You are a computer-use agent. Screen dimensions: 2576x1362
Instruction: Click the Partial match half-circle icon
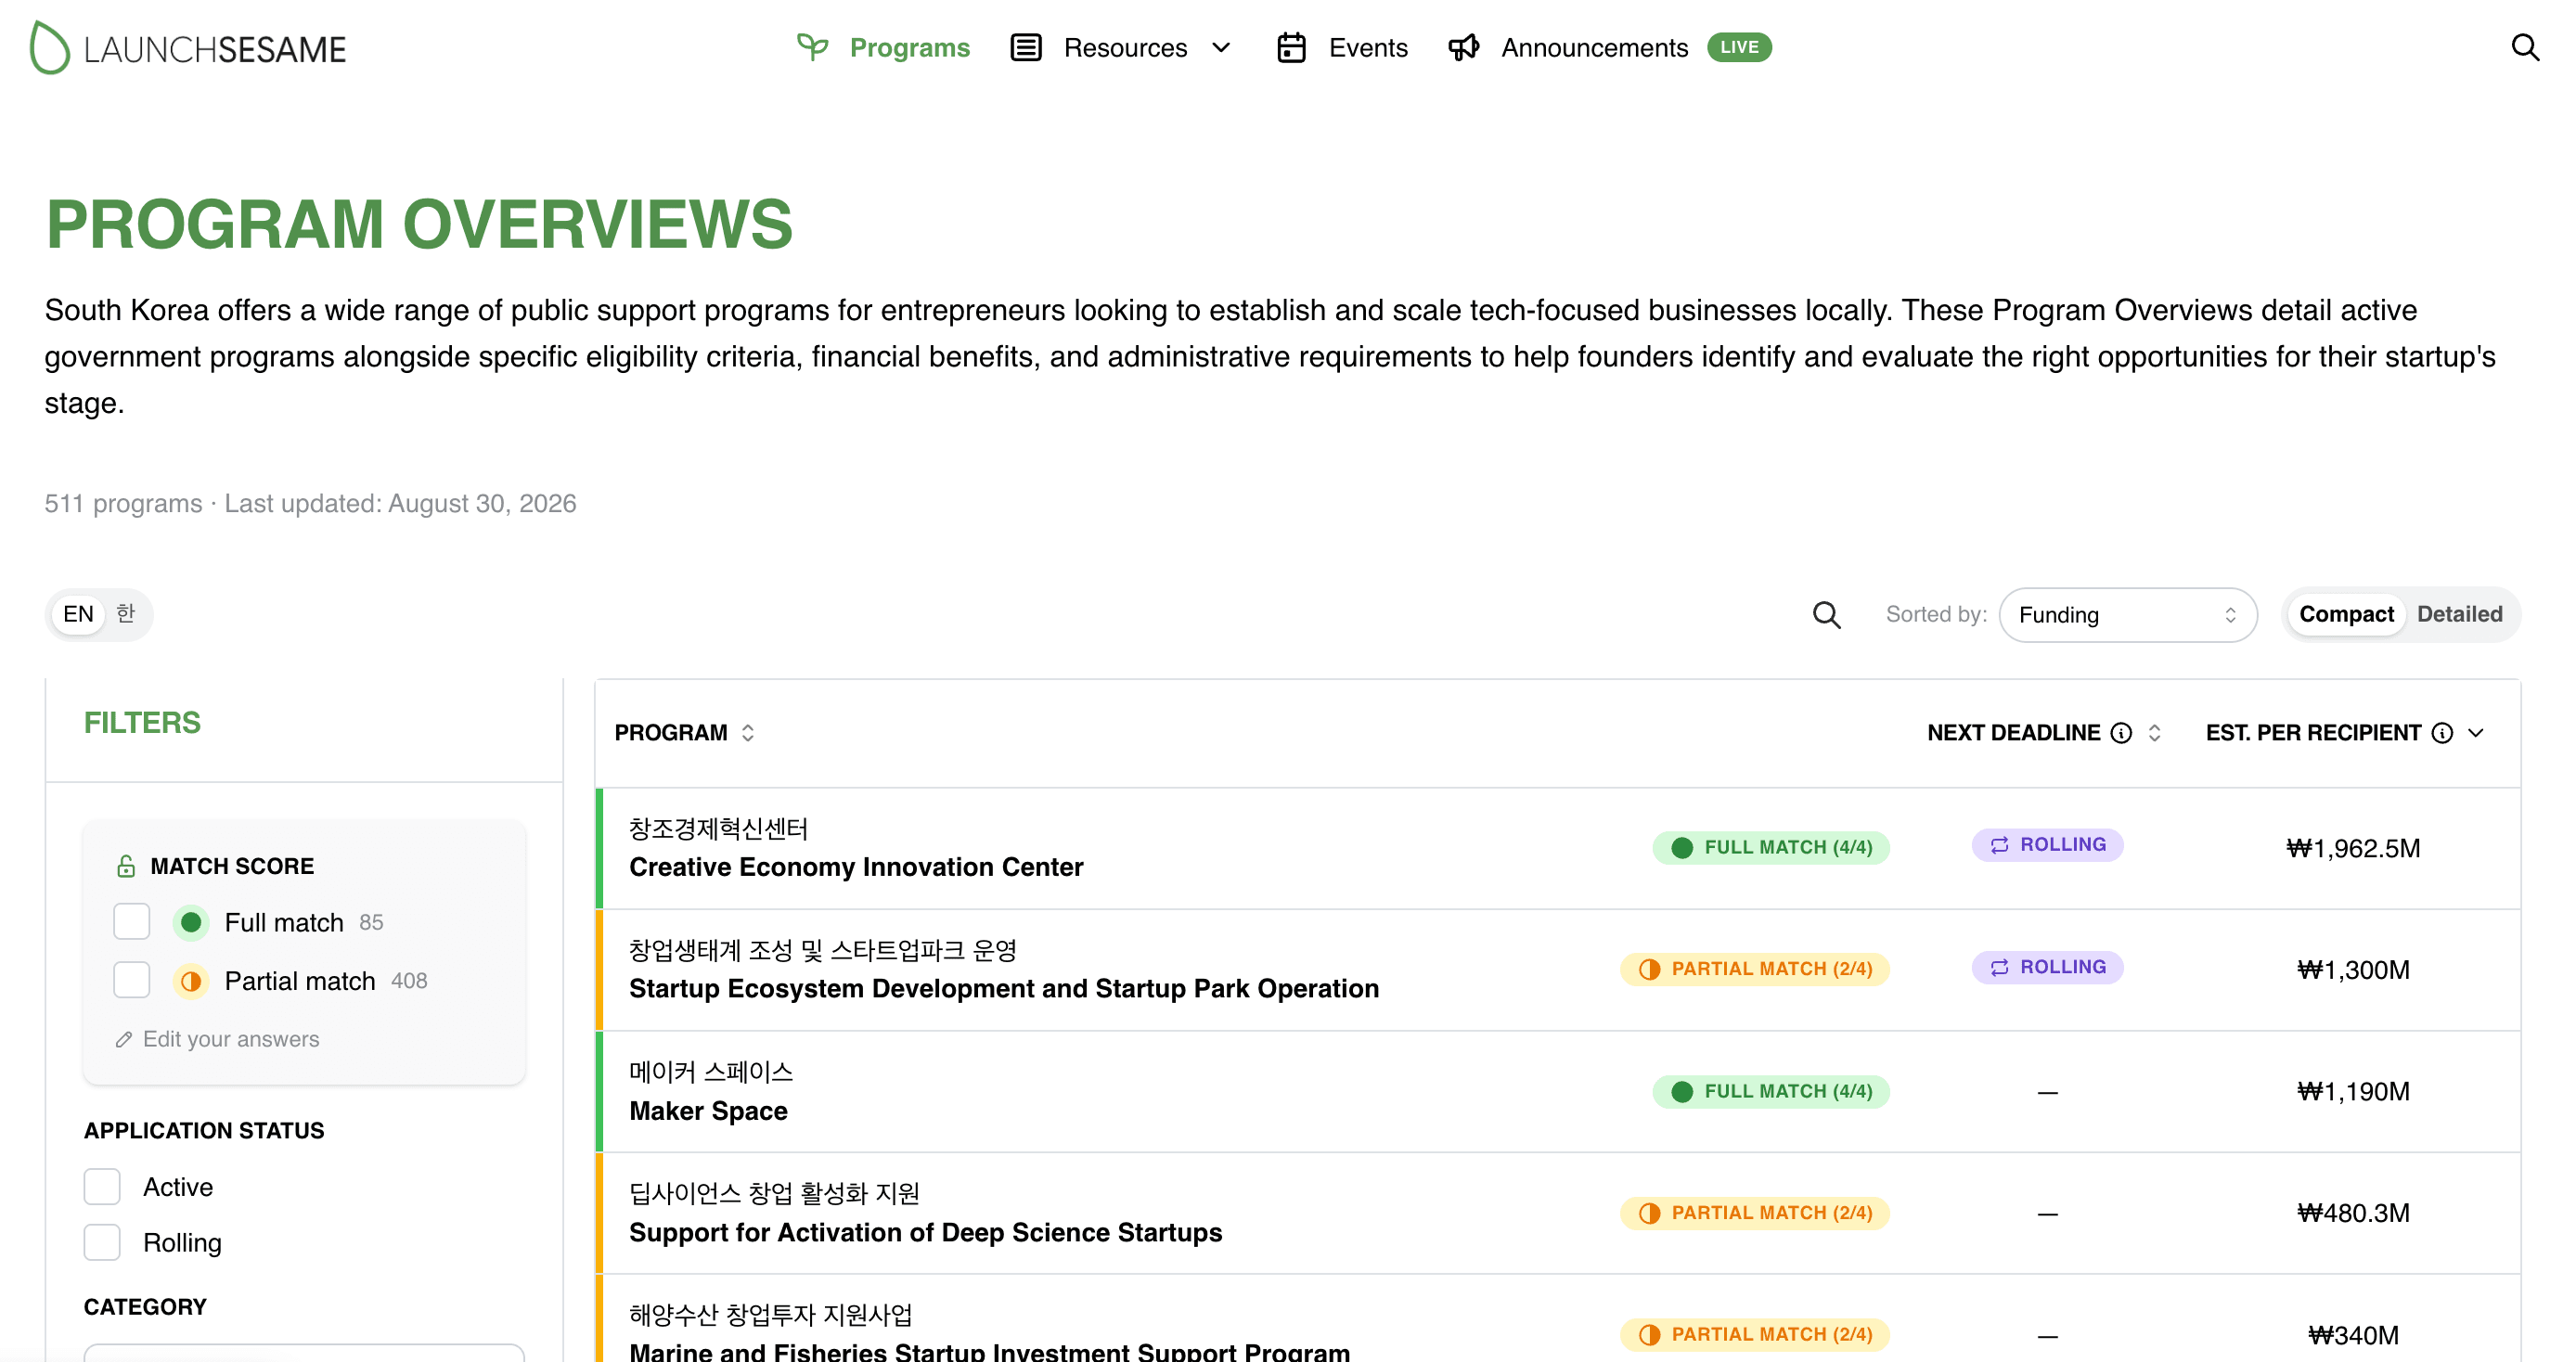point(190,981)
